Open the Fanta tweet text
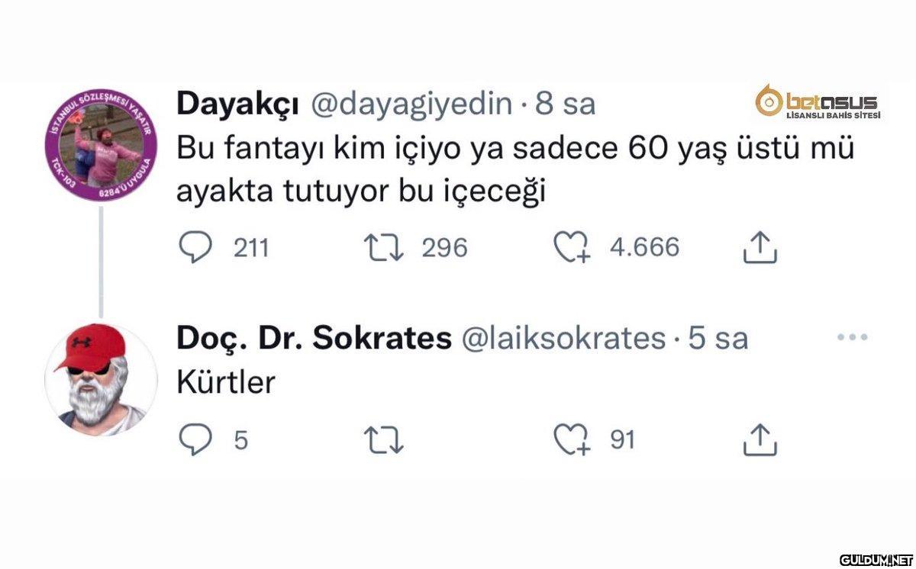 515,170
